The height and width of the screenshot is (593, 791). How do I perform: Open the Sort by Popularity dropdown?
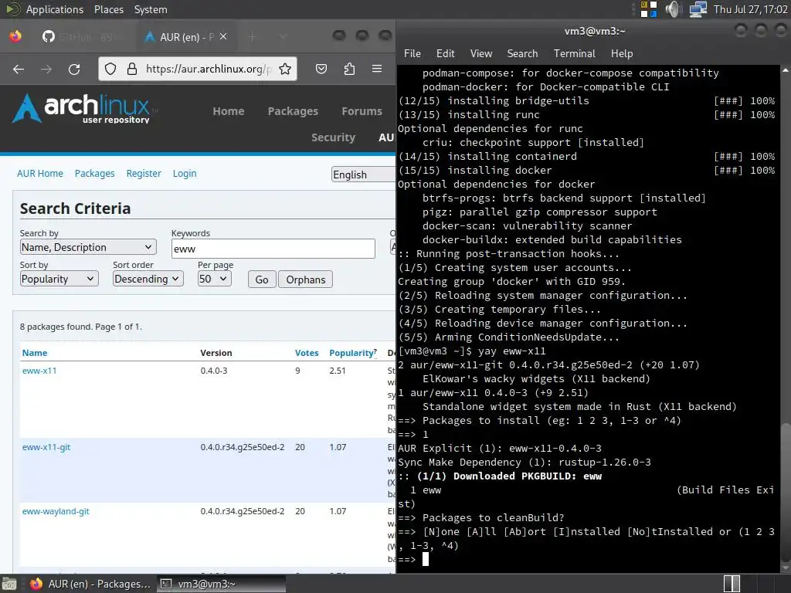tap(59, 279)
